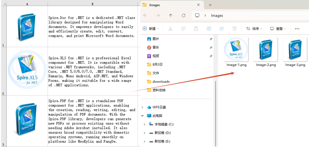This screenshot has width=309, height=147.
Task: Click the This PC monitor icon in address bar
Action: coord(197,15)
